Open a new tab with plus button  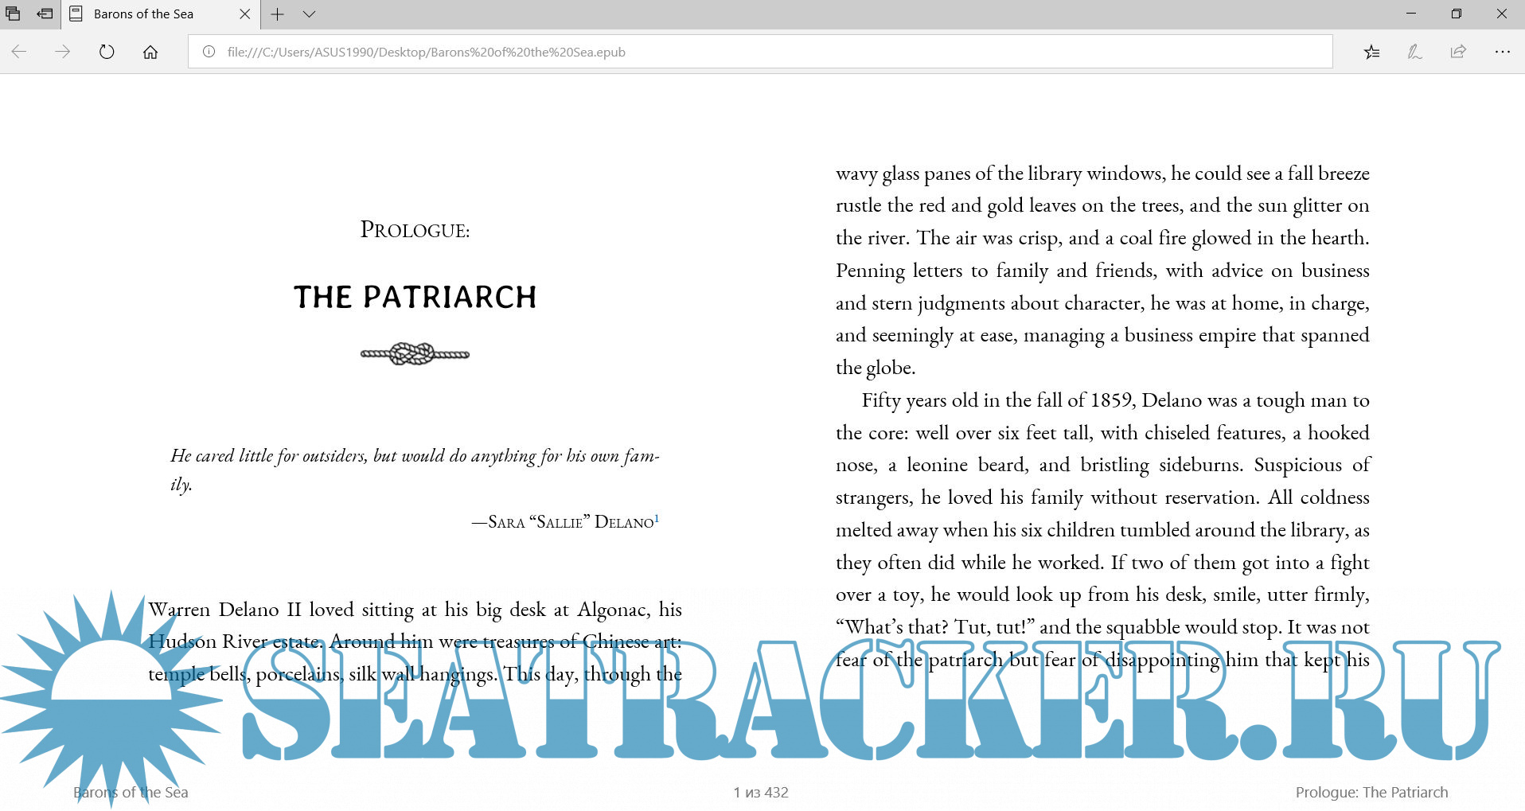pos(277,14)
